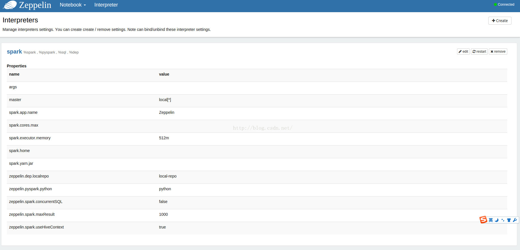Click the Properties section label
520x250 pixels.
(16, 66)
